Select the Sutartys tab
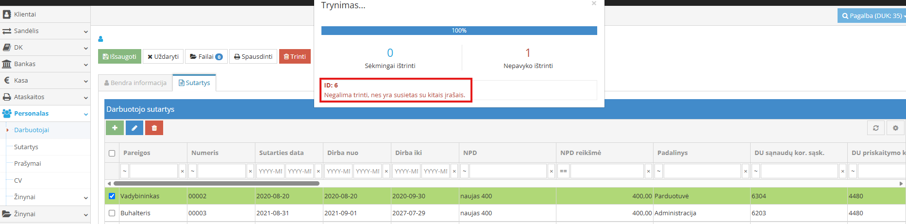The height and width of the screenshot is (224, 906). pos(194,83)
